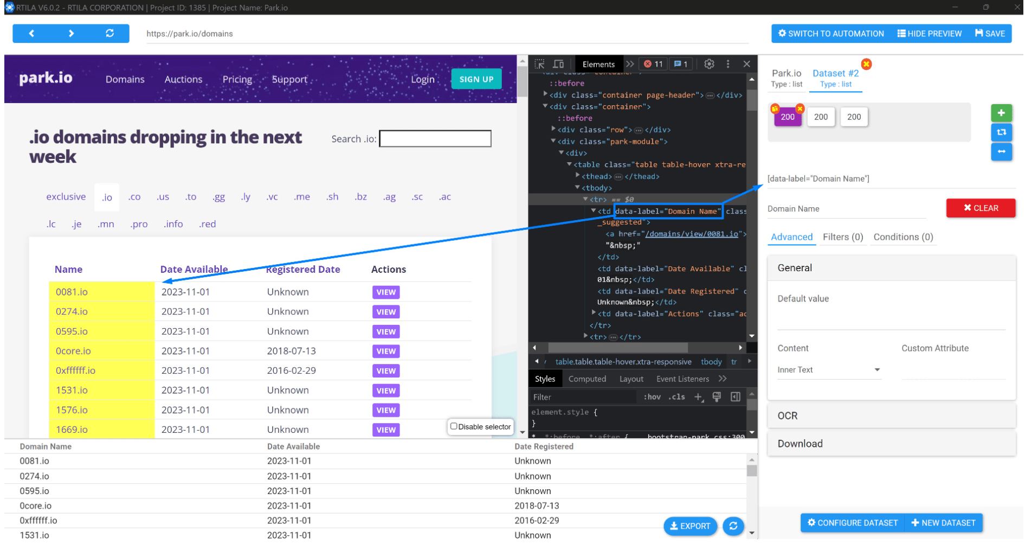Create a NEW DATASET

click(x=943, y=523)
